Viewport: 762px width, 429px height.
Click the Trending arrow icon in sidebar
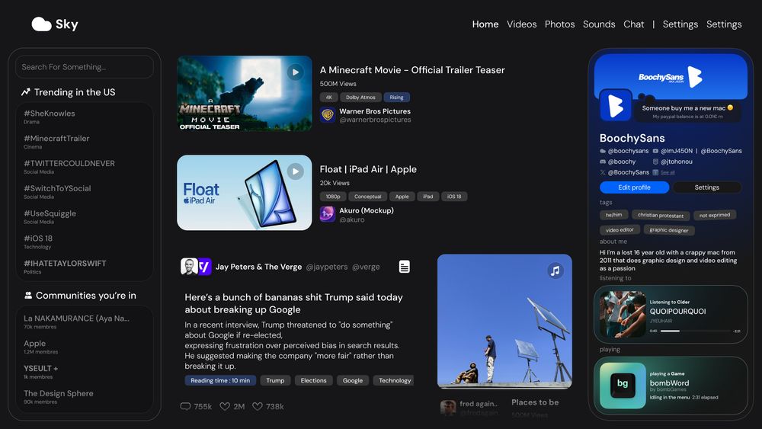[26, 92]
